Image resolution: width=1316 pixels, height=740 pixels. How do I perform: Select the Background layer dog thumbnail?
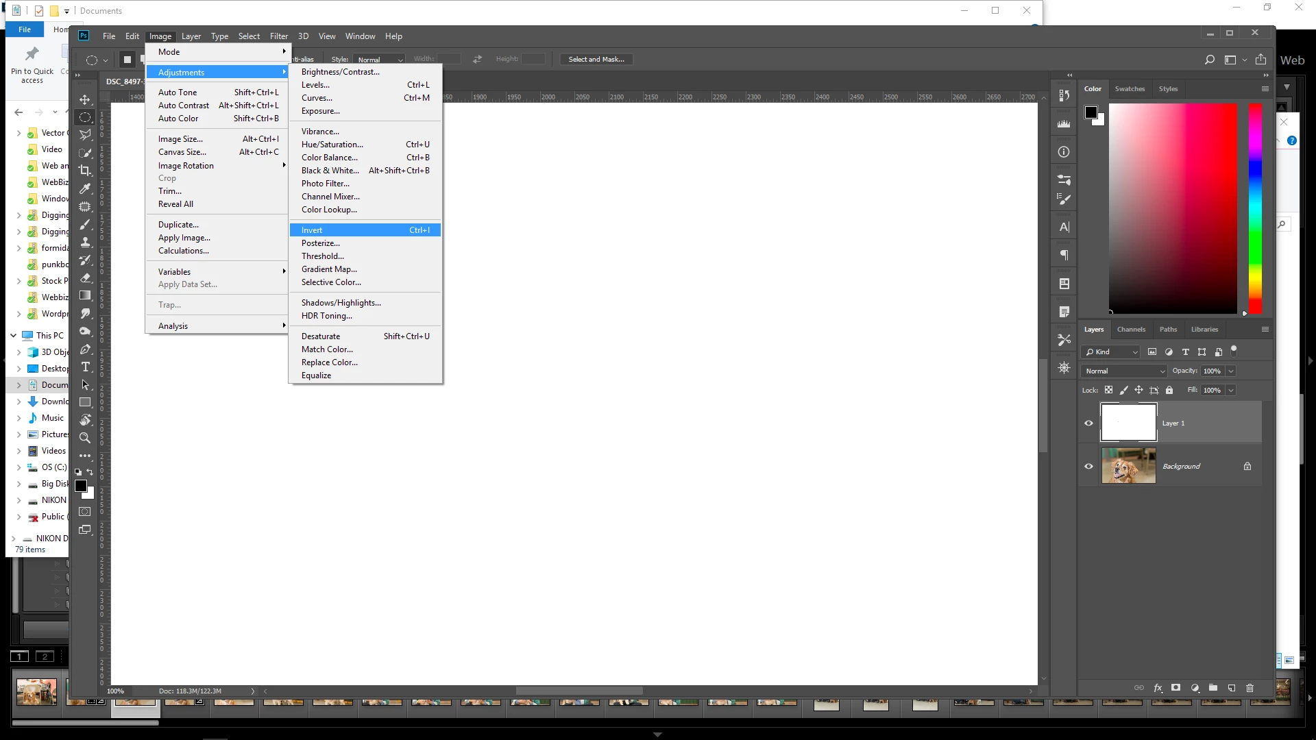click(1128, 466)
